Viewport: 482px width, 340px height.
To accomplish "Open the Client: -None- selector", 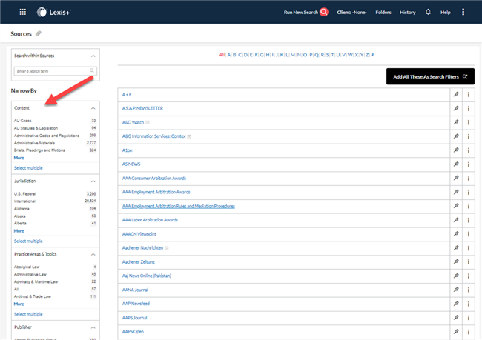I will tap(351, 13).
